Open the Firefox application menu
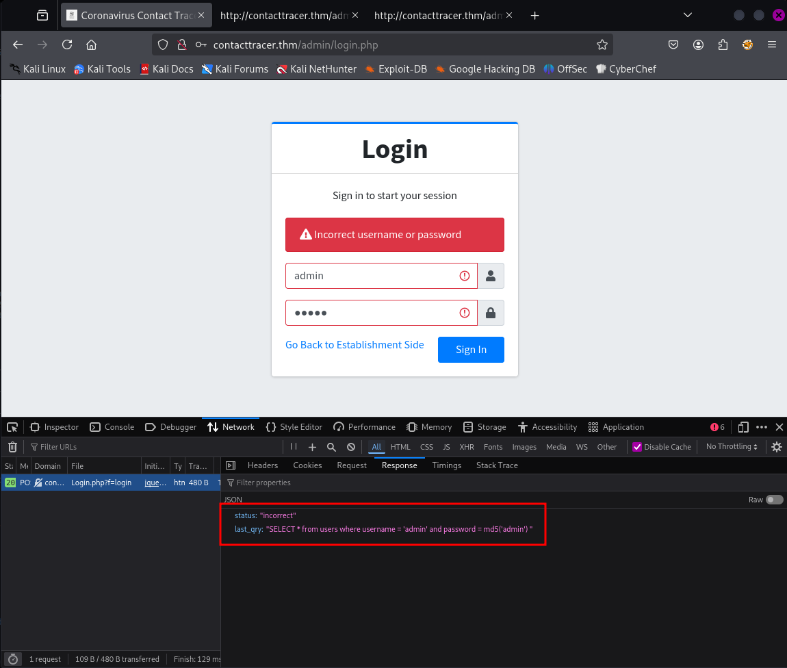 772,44
